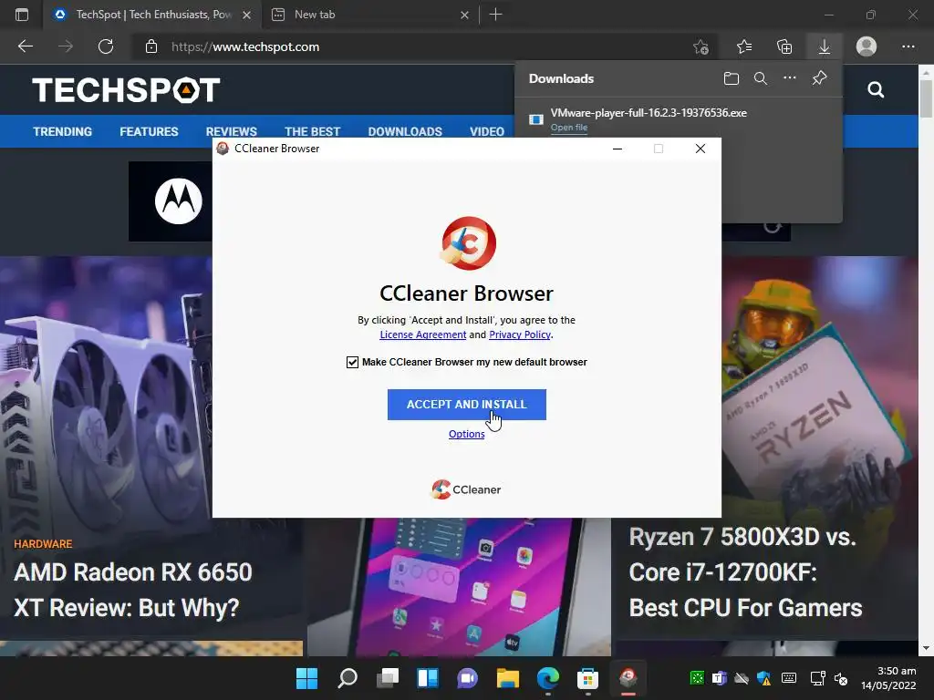934x700 pixels.
Task: Open the Downloads menu on TechSpot
Action: click(405, 131)
